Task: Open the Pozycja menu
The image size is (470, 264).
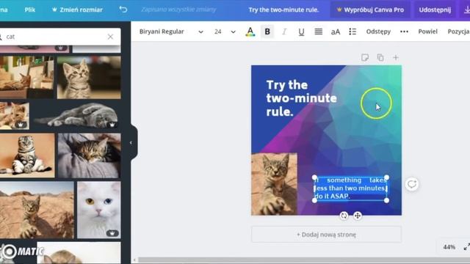Action: [458, 32]
